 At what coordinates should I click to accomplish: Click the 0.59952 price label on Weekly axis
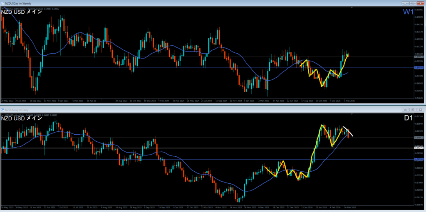click(x=419, y=57)
